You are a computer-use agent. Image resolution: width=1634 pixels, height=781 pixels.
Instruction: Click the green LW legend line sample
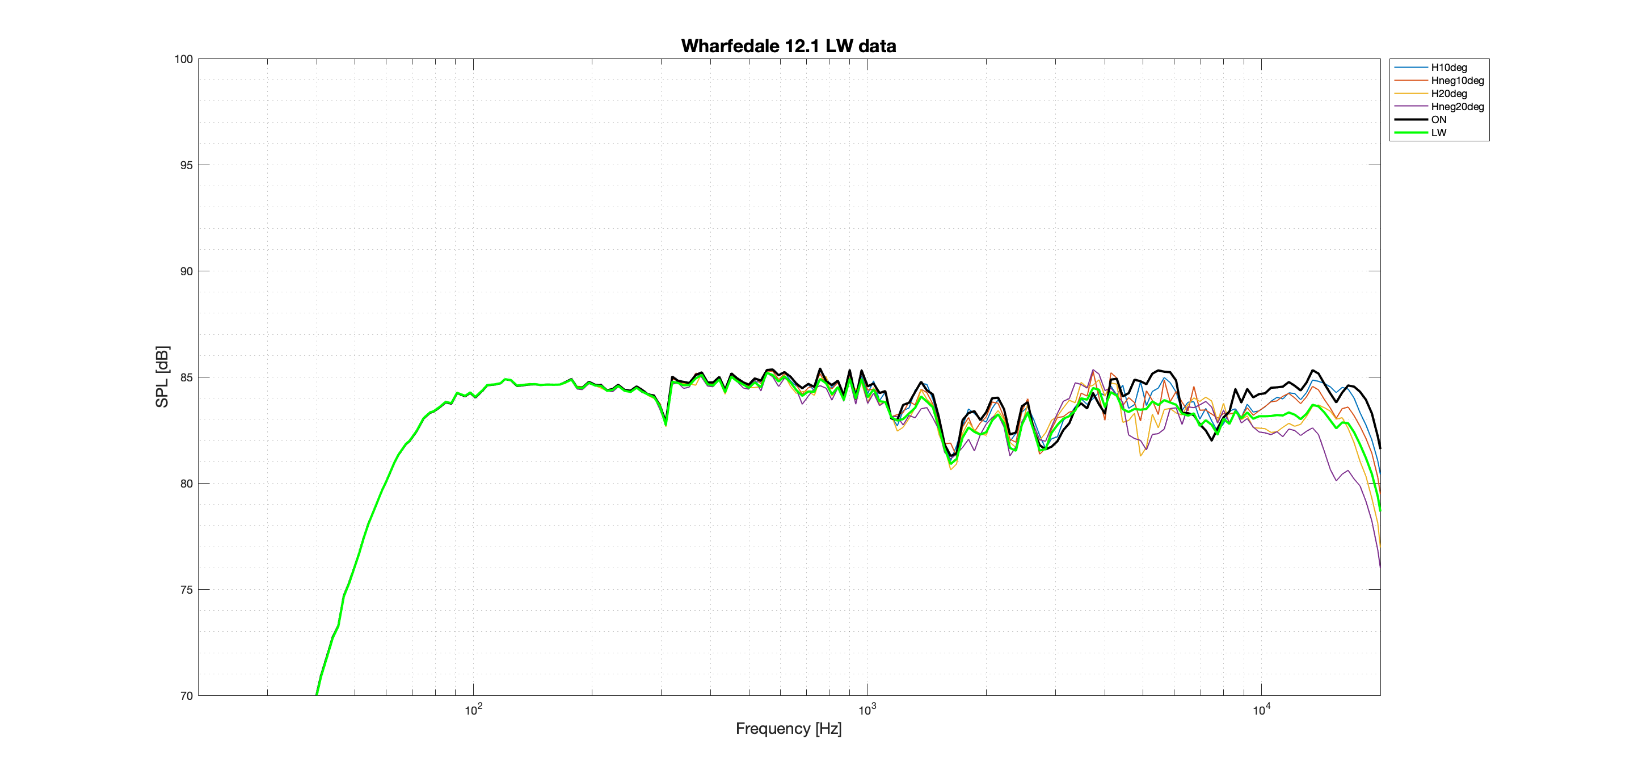[1410, 133]
